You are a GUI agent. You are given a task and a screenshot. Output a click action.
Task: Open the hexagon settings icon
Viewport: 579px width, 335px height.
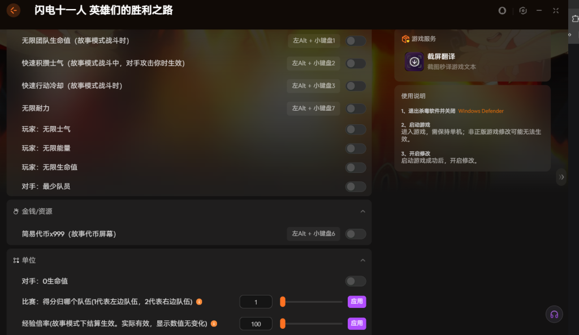coord(523,11)
